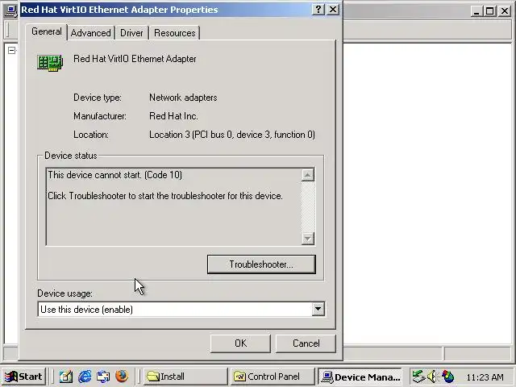
Task: Minimize the Device Manager window
Action: pyautogui.click(x=476, y=11)
